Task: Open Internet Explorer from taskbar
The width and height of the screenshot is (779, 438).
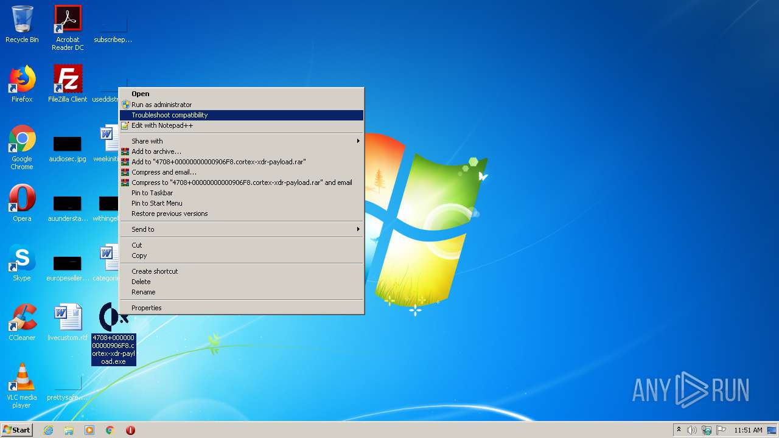Action: [48, 430]
